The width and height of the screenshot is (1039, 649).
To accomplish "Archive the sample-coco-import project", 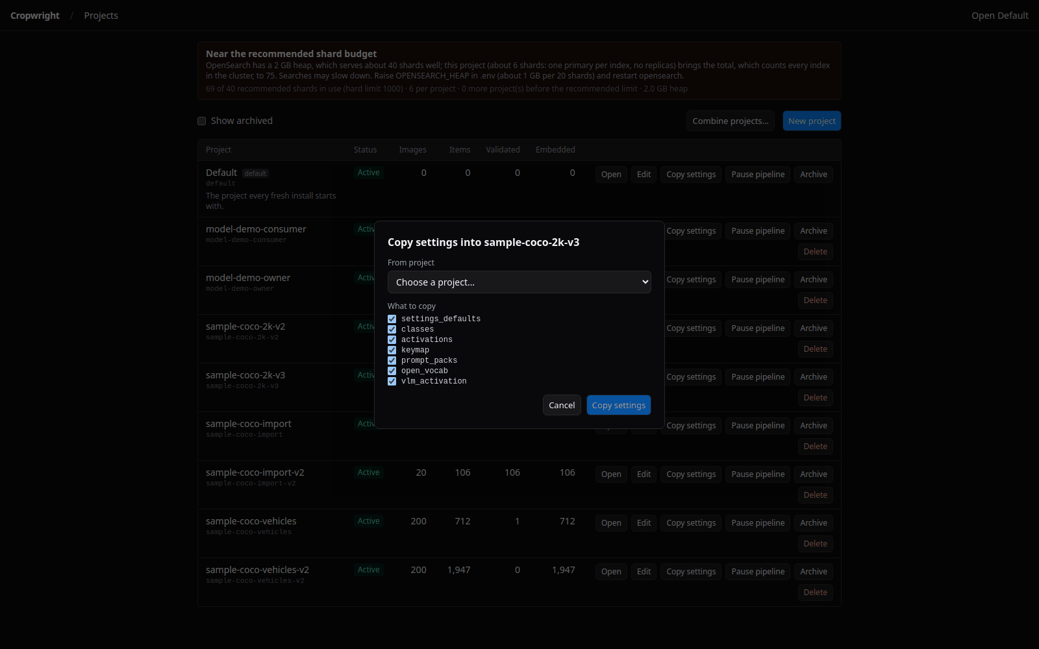I will click(814, 426).
